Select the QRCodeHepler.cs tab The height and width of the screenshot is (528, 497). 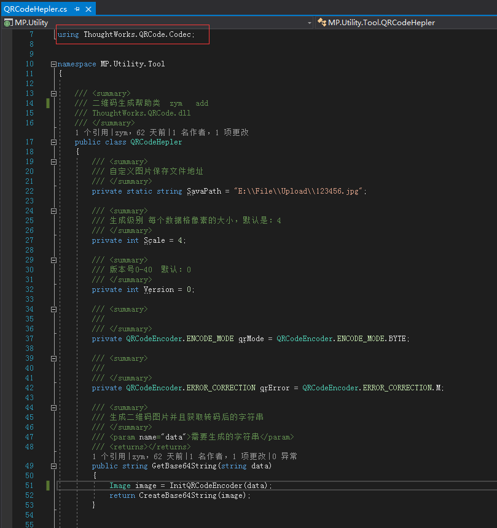[x=36, y=9]
